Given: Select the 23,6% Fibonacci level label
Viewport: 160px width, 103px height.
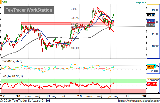Looking at the screenshot, I should [75, 18].
